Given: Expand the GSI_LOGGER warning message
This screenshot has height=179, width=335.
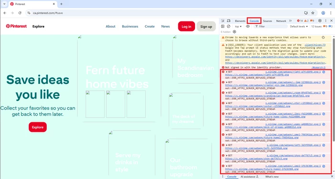Looking at the screenshot, I should [227, 45].
